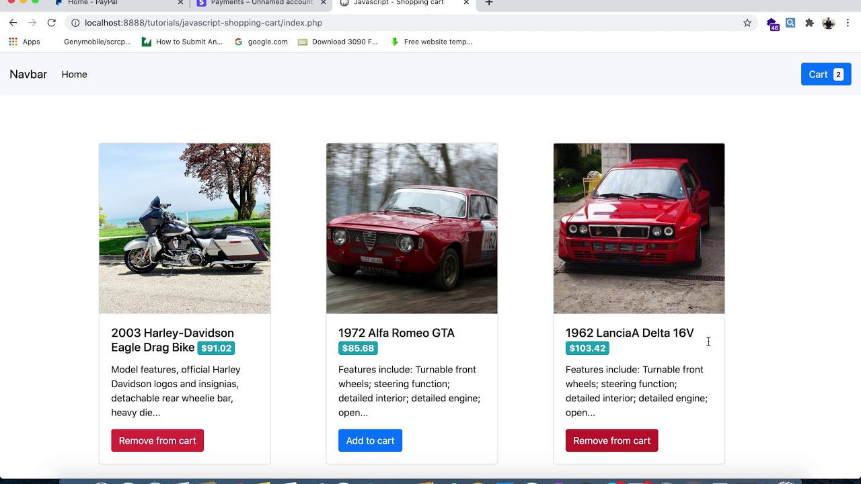The image size is (861, 484).
Task: Add the 1972 Alfa Romeo GTA to cart
Action: [370, 440]
